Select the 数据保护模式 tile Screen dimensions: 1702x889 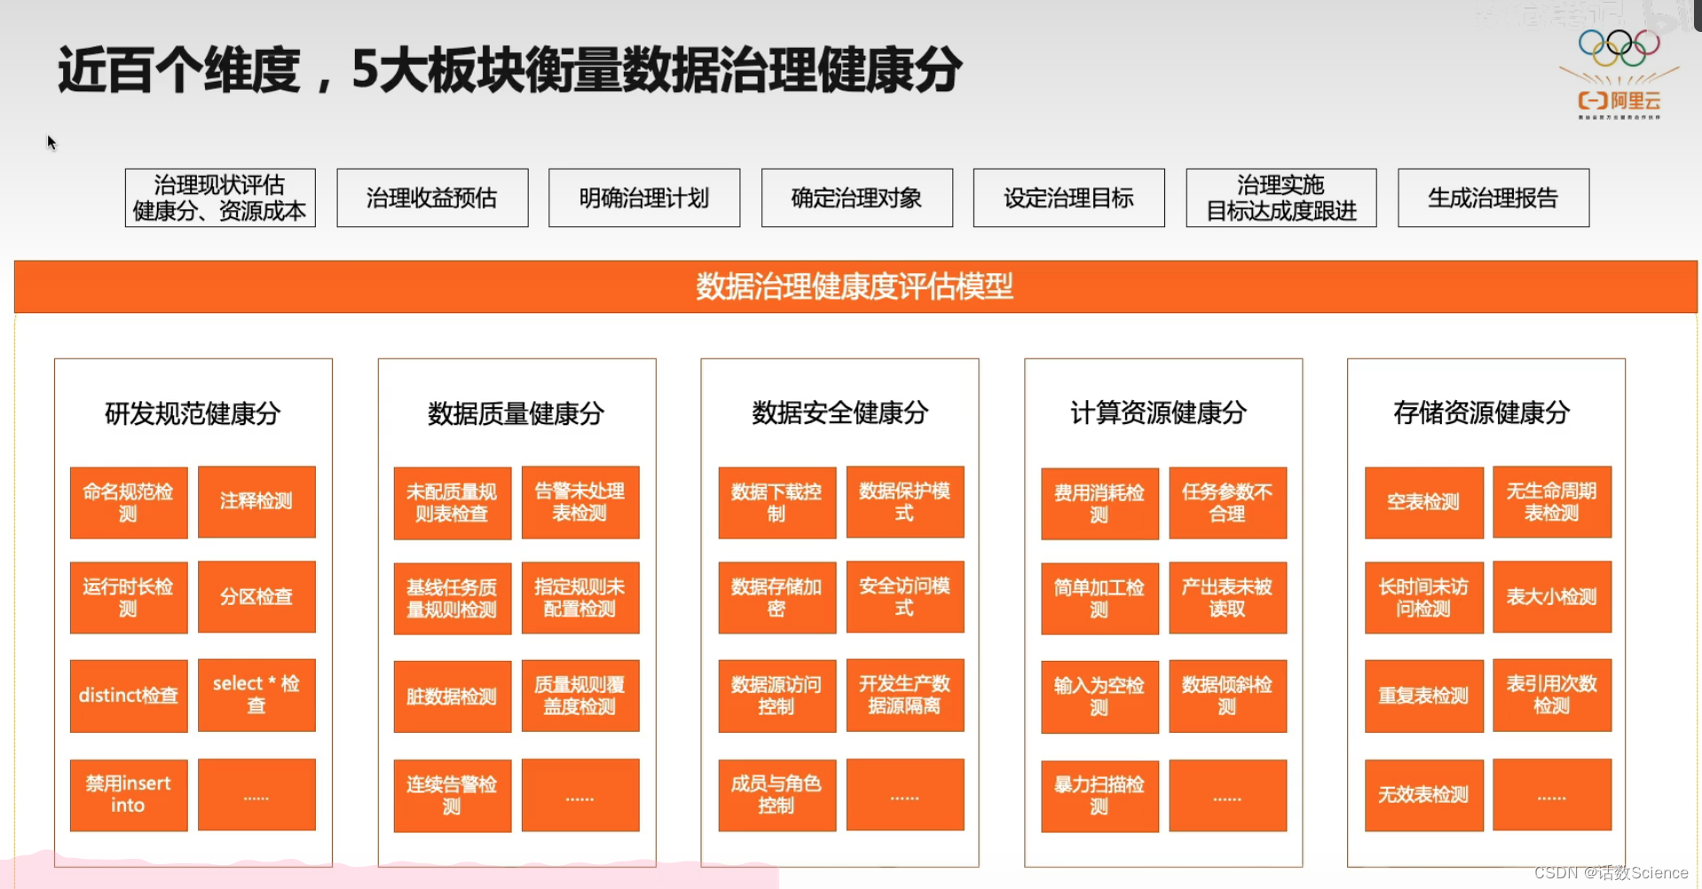[x=905, y=502]
